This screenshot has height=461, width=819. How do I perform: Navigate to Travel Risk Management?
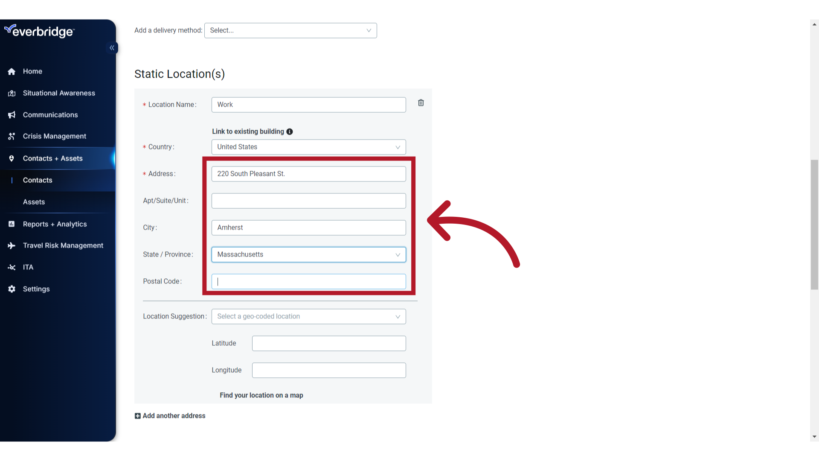pyautogui.click(x=63, y=245)
